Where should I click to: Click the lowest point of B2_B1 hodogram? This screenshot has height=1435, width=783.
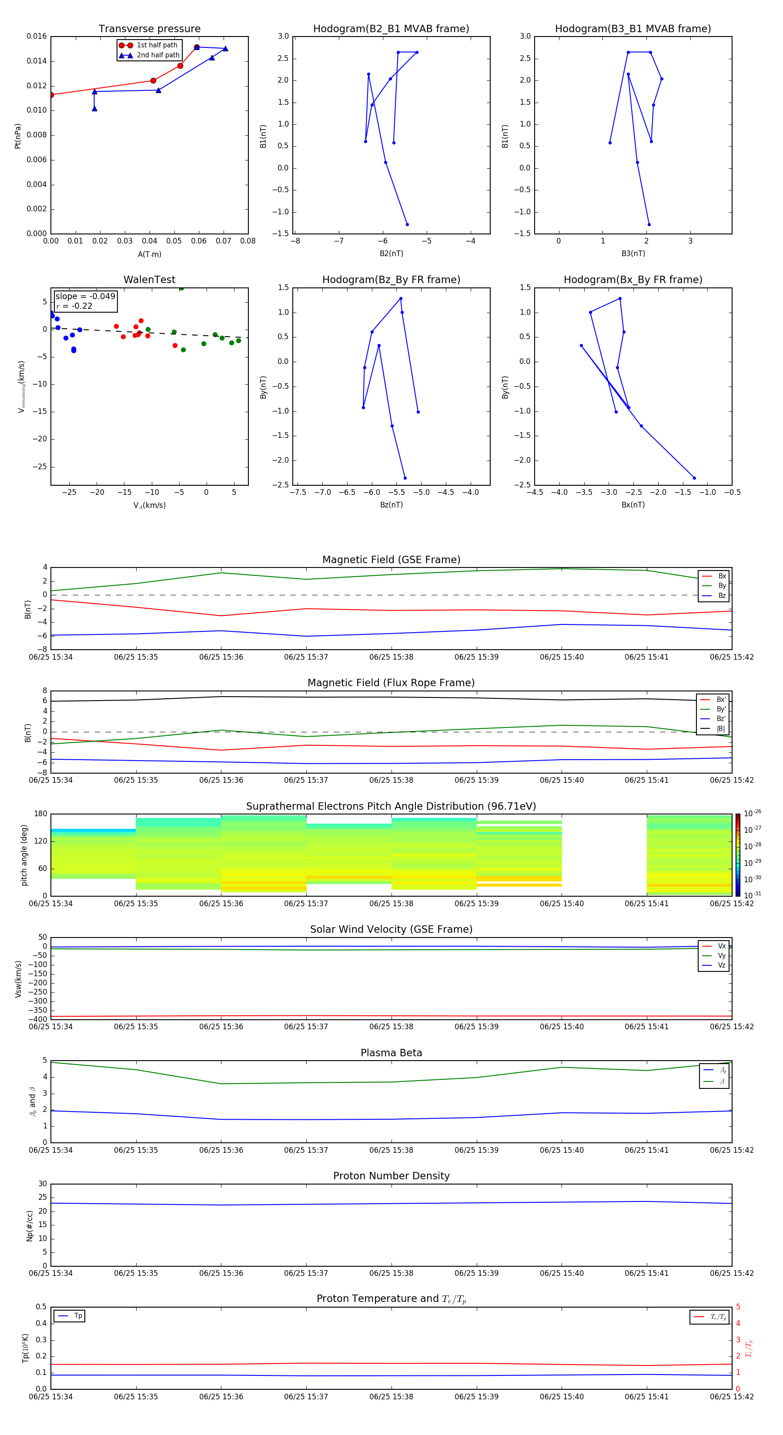[408, 224]
